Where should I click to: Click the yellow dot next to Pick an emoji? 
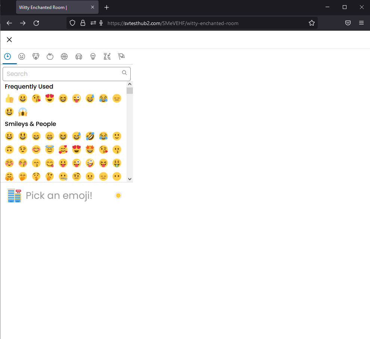pos(118,195)
